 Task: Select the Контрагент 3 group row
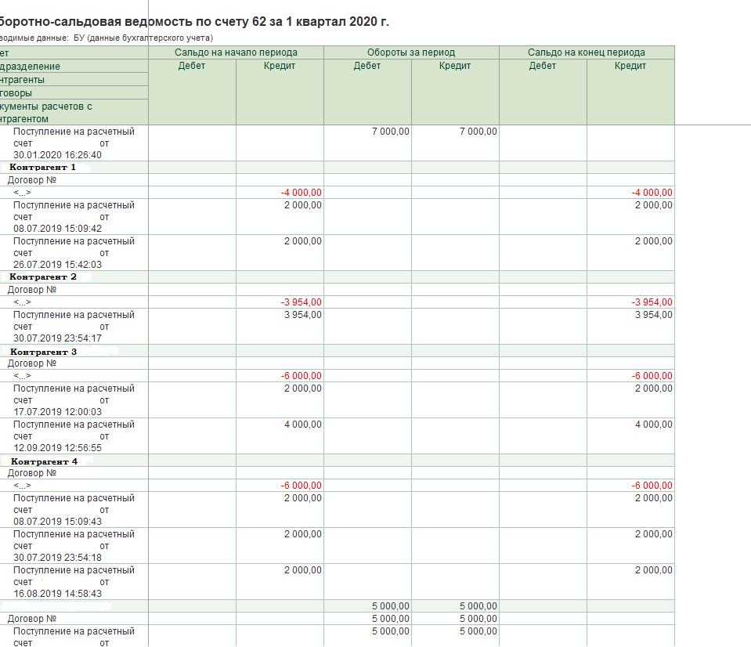43,352
